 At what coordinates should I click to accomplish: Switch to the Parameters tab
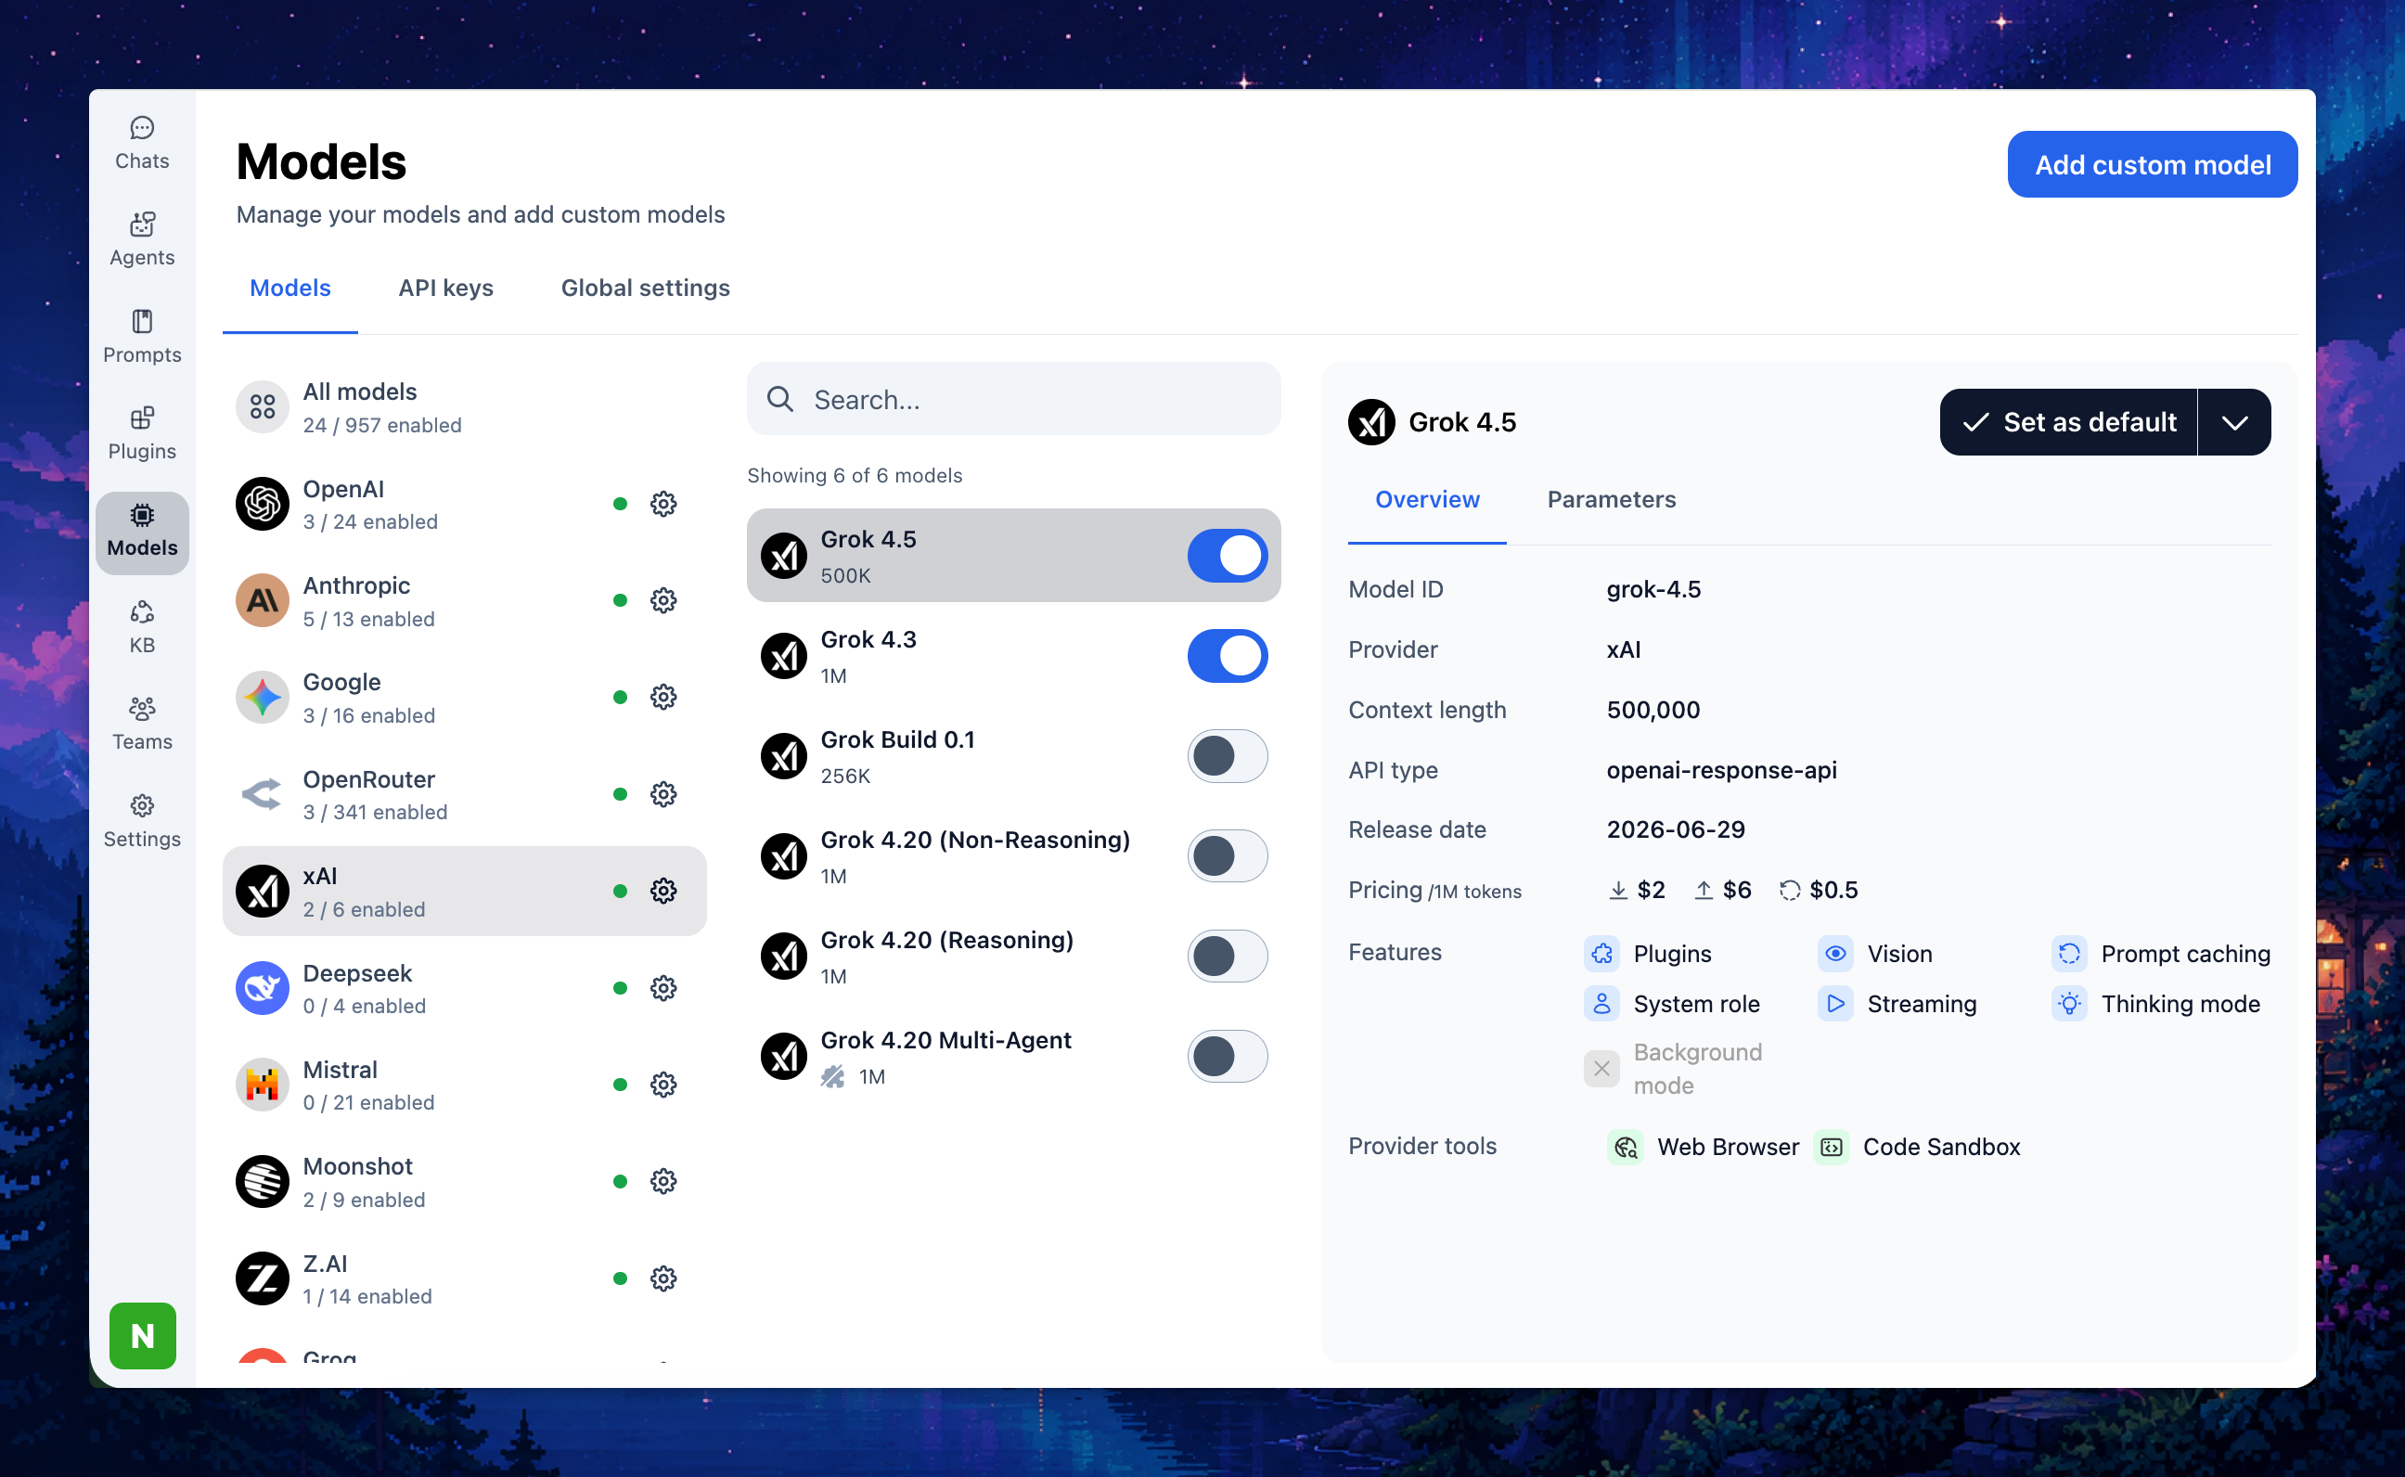pyautogui.click(x=1611, y=499)
